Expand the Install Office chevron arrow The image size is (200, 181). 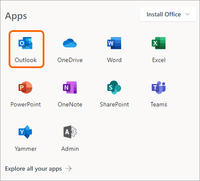point(187,14)
